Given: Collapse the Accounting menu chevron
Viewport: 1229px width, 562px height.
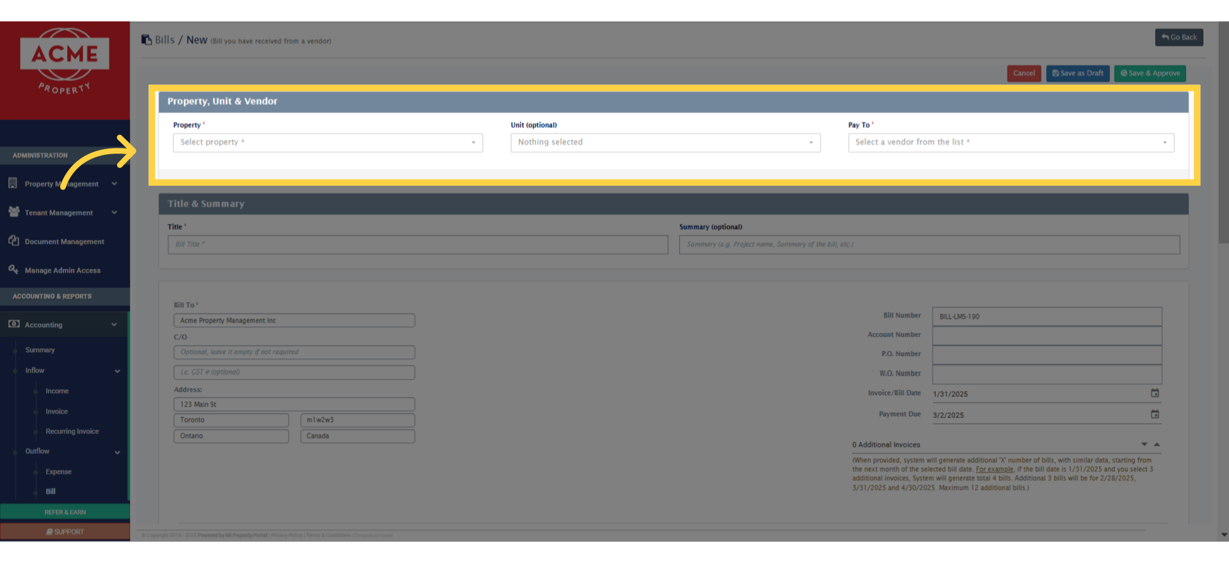Looking at the screenshot, I should (114, 325).
